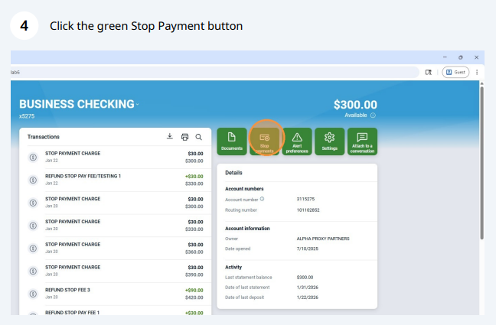
Task: Open the $390.00 balance Stop Payment Charge
Action: pos(115,271)
